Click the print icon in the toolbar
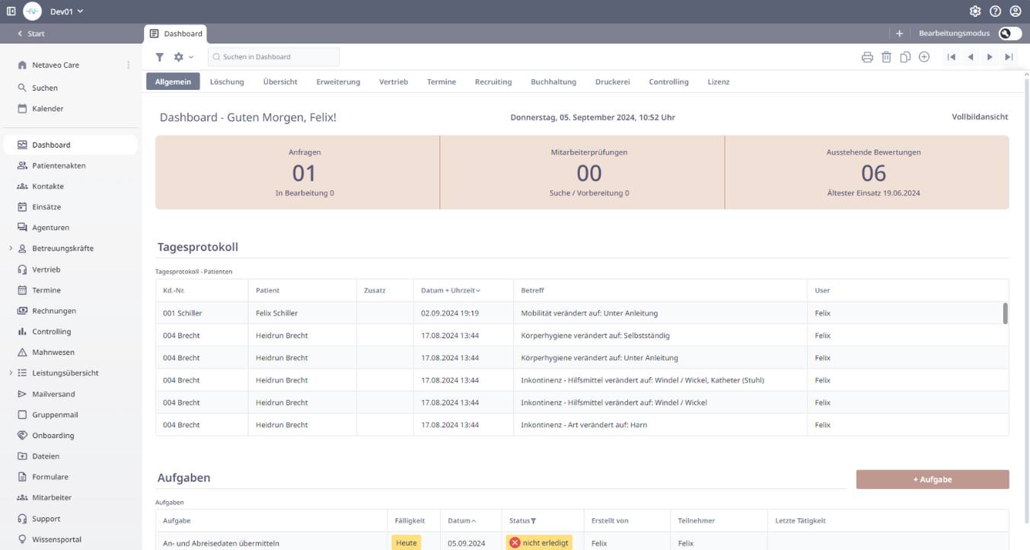 coord(867,57)
